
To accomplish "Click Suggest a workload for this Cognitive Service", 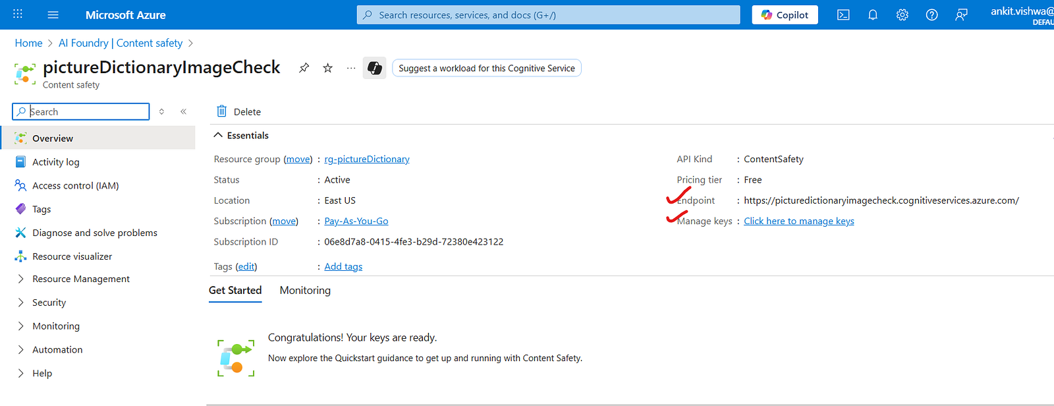I will click(487, 68).
